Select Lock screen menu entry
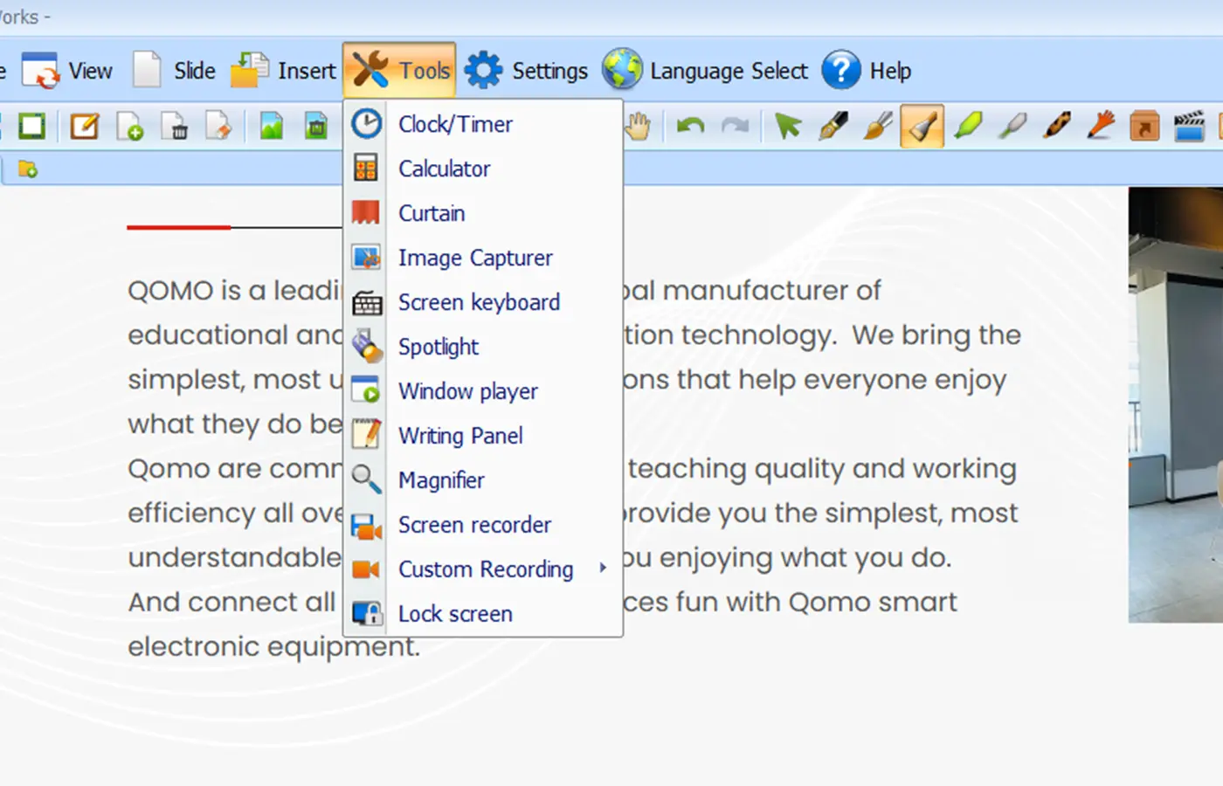1223x786 pixels. tap(483, 614)
